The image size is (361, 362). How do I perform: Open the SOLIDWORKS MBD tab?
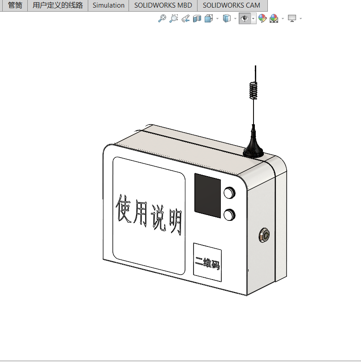click(163, 5)
